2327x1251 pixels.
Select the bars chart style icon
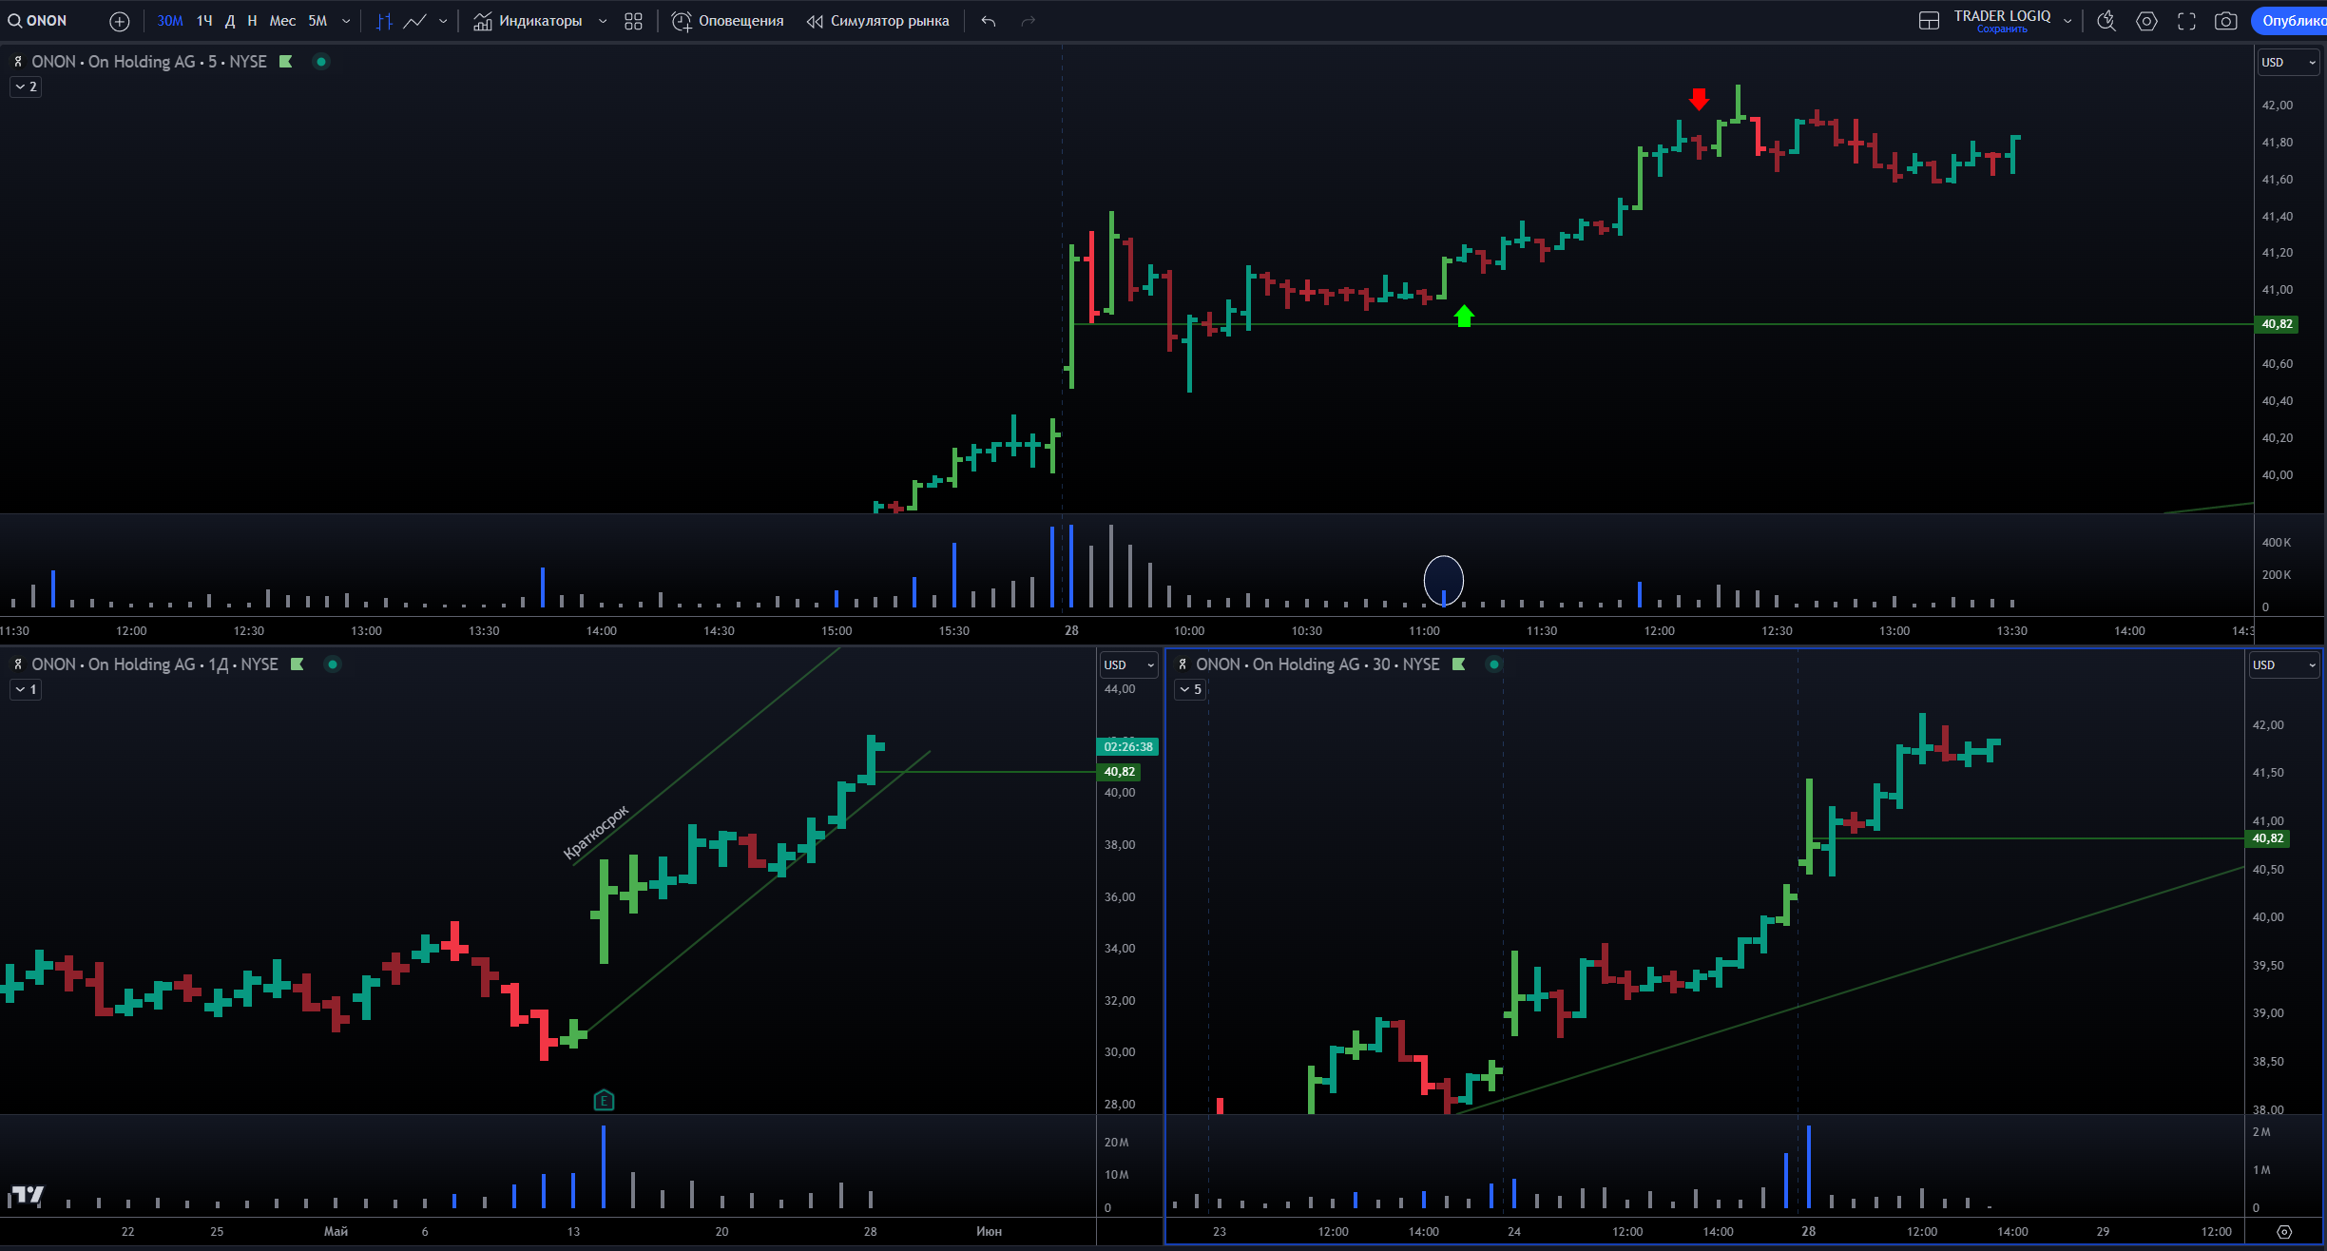(x=384, y=21)
